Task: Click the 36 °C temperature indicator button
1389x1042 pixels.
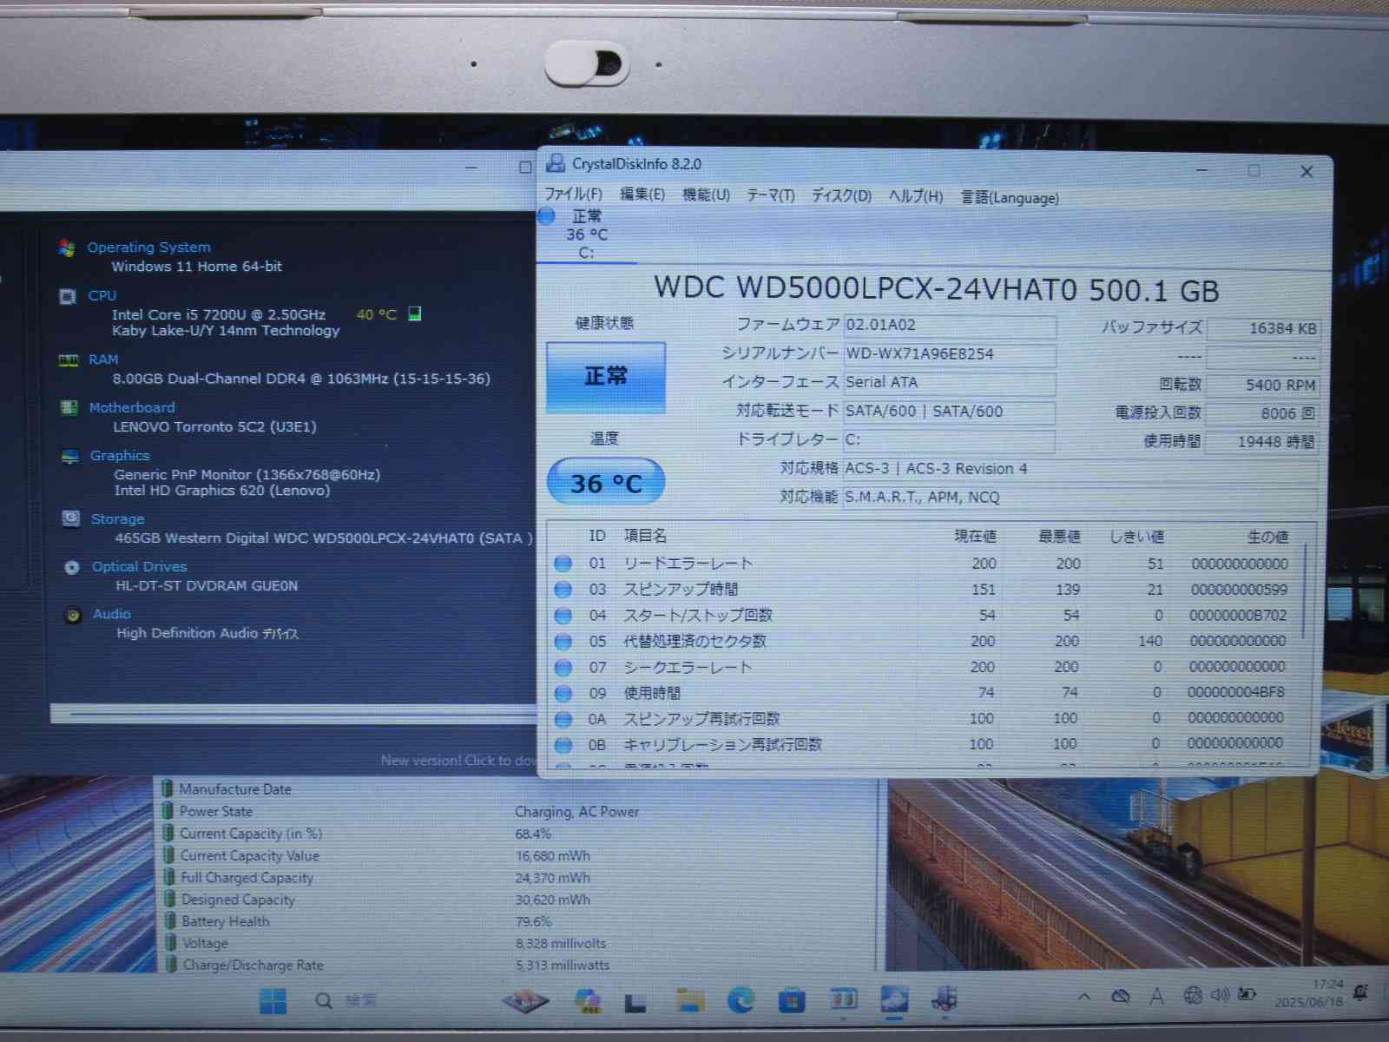Action: pos(605,483)
